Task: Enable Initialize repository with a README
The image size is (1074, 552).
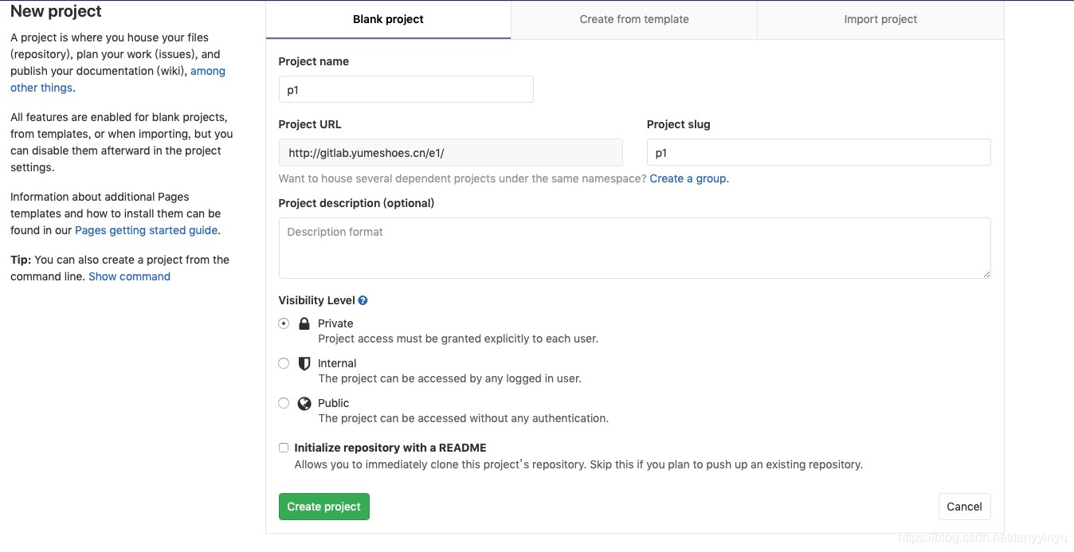Action: coord(284,448)
